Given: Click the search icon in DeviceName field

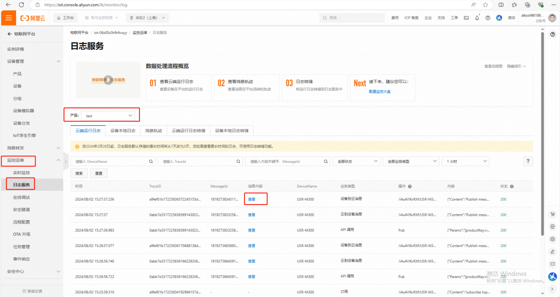Looking at the screenshot, I should (151, 161).
